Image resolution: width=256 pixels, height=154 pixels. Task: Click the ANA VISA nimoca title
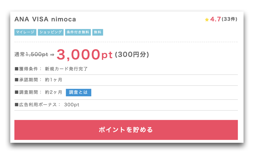pos(45,19)
